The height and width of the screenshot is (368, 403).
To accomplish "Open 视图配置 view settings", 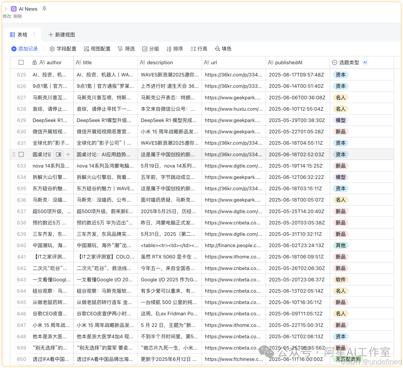I will pyautogui.click(x=97, y=49).
